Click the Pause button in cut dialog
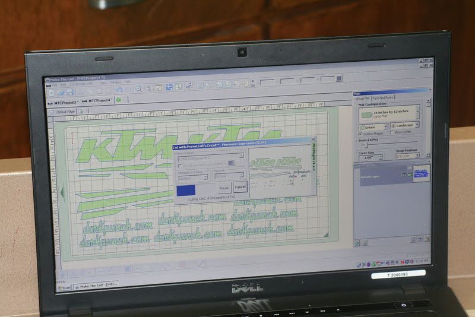The height and width of the screenshot is (317, 475). (224, 188)
